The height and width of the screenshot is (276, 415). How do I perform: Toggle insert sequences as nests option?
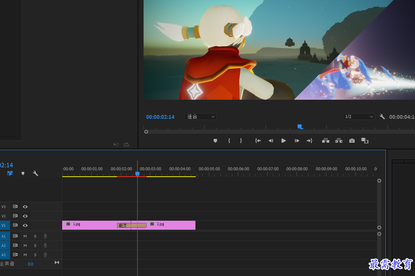click(x=10, y=173)
